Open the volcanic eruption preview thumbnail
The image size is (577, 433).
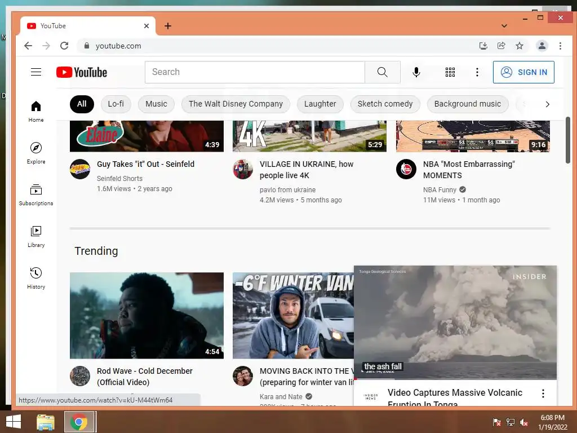pos(455,322)
